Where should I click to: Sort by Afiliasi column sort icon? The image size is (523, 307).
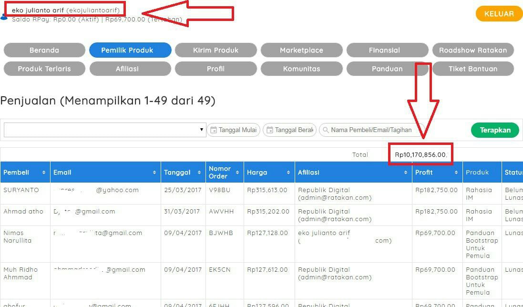pos(406,173)
